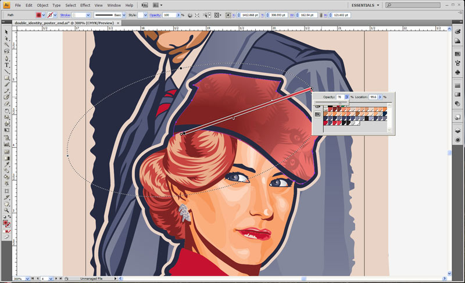Select the Mesh tool
465x283 pixels.
tap(6, 152)
